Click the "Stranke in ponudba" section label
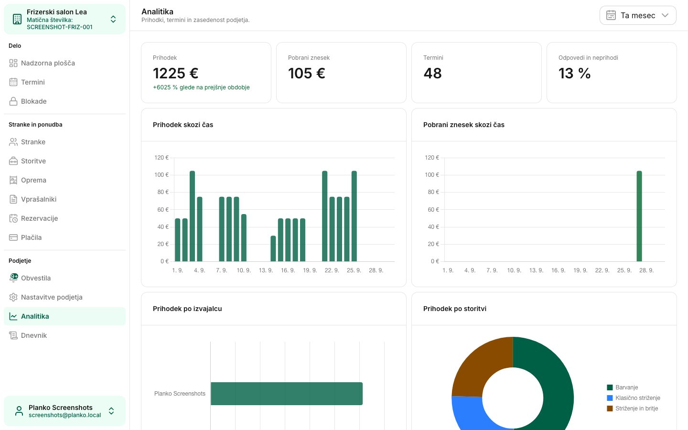The width and height of the screenshot is (688, 430). point(35,125)
